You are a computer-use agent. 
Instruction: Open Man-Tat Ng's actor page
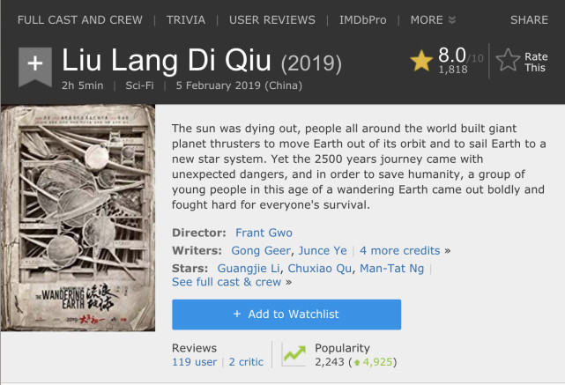pos(391,269)
